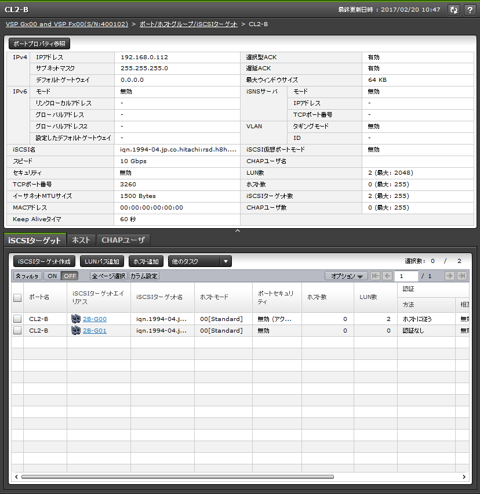Check the 2B-G00 row checkbox
Screen dimensions: 480x494
(17, 319)
